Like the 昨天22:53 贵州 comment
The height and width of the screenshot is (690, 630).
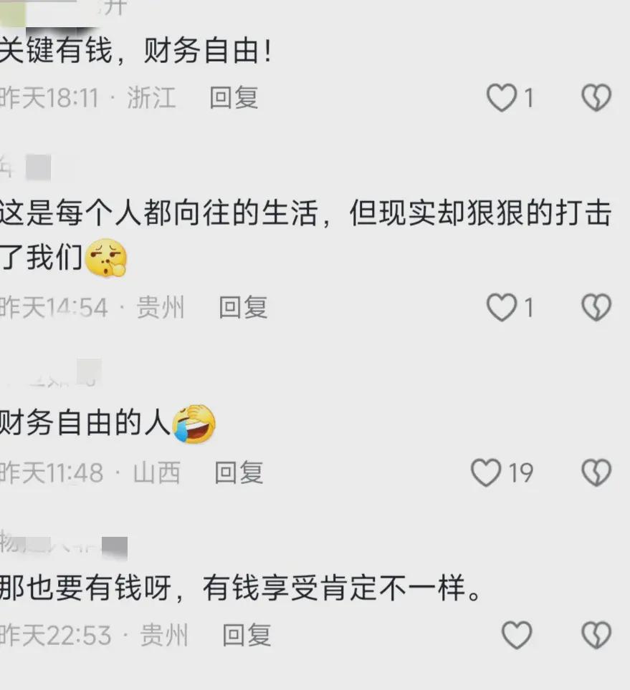(517, 635)
